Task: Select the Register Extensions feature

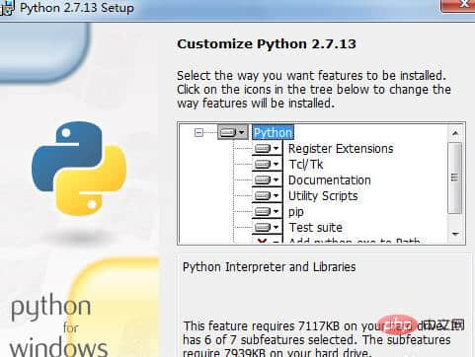Action: [341, 149]
